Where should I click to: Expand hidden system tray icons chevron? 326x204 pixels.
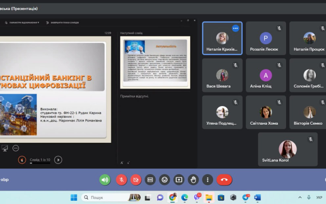coord(300,197)
